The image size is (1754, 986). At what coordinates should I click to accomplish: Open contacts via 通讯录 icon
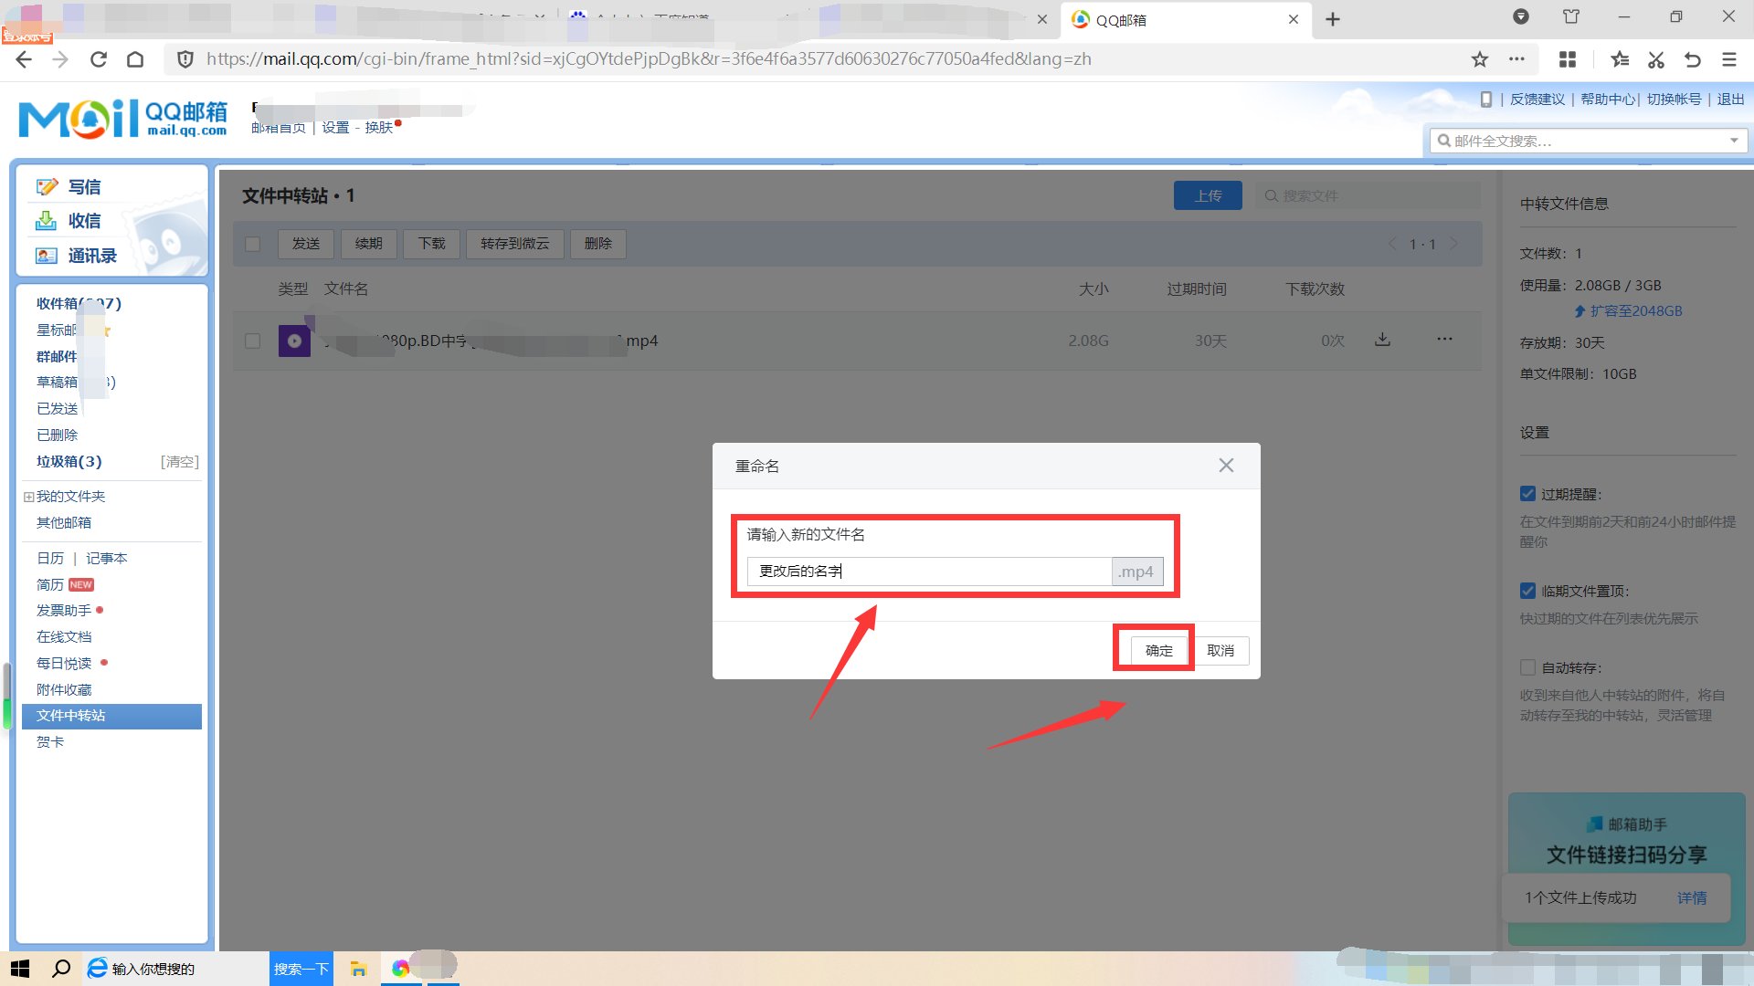[47, 256]
